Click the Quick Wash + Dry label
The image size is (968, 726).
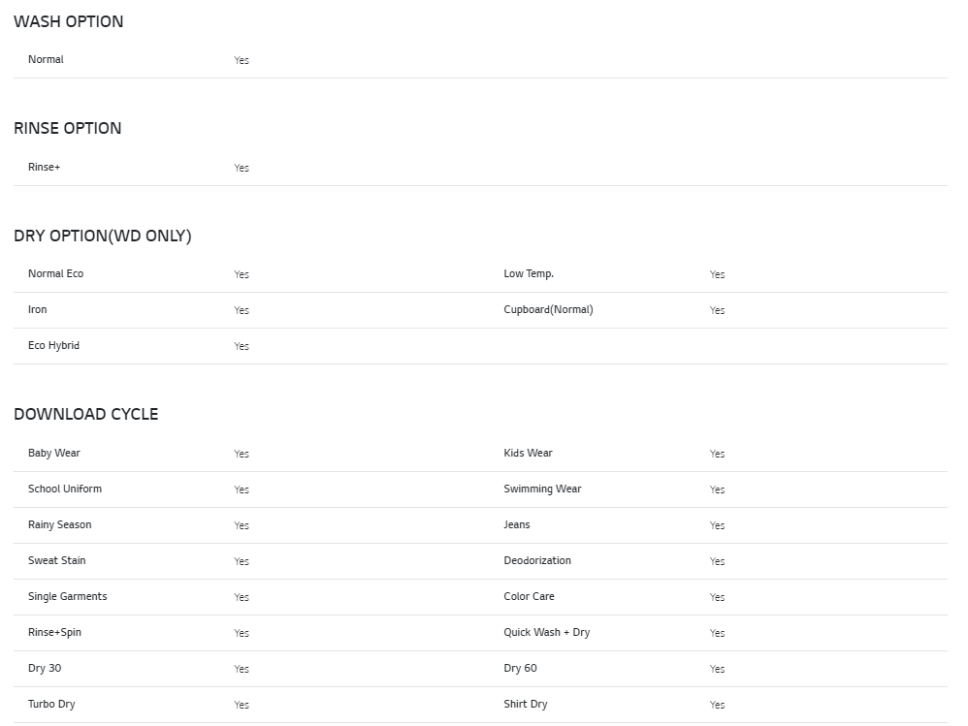(x=546, y=632)
